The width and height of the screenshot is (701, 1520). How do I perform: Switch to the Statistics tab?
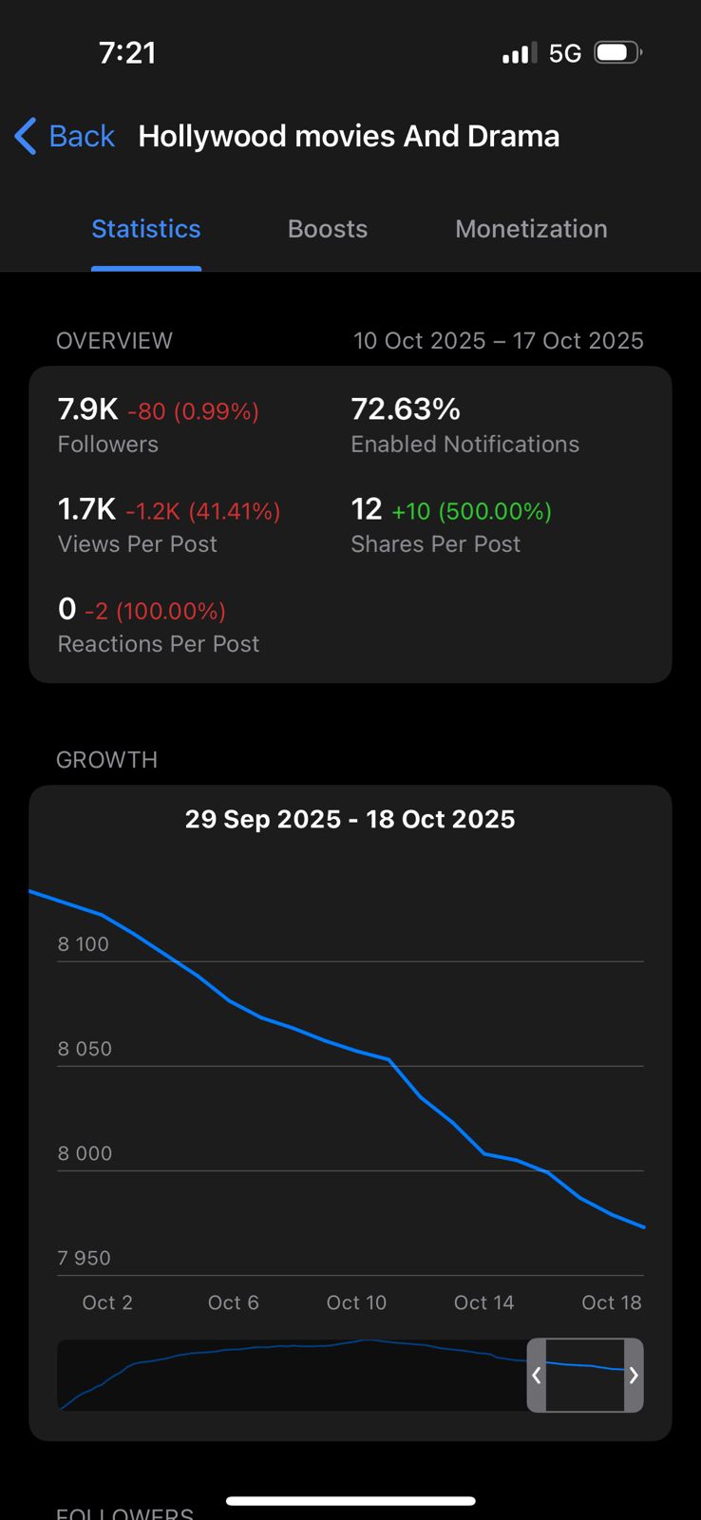tap(146, 229)
